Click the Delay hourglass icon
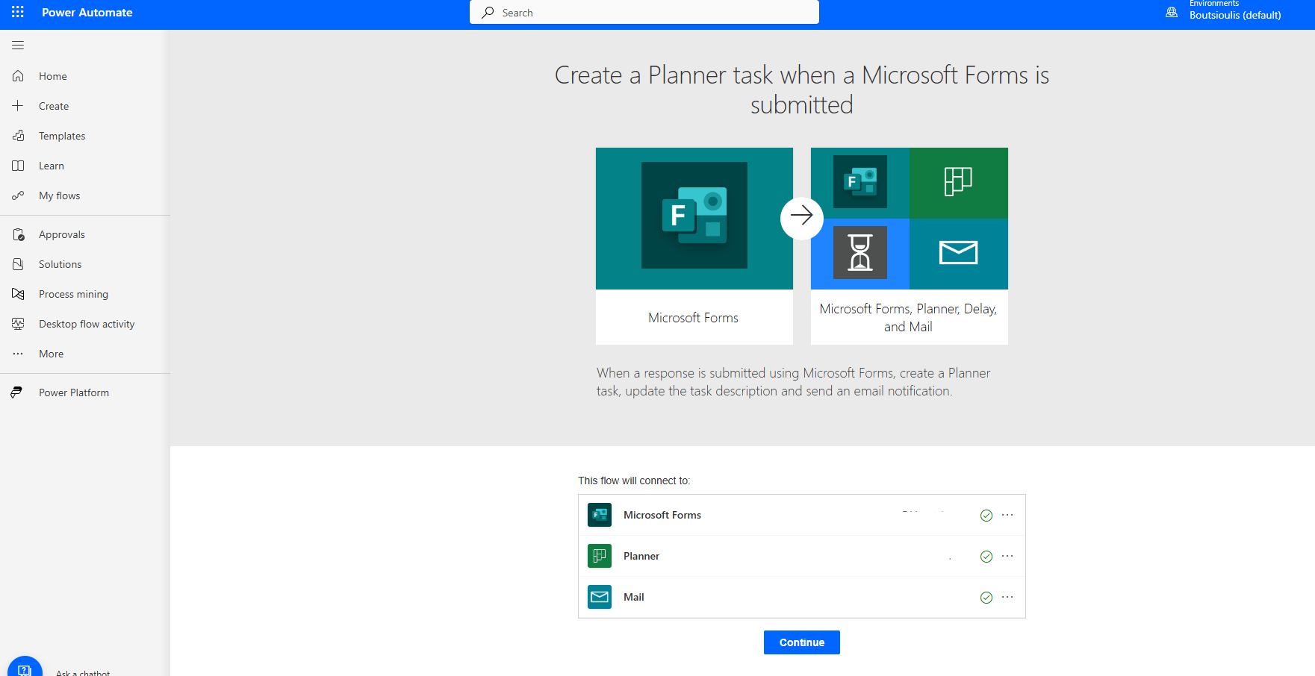Viewport: 1315px width, 676px height. (x=860, y=252)
